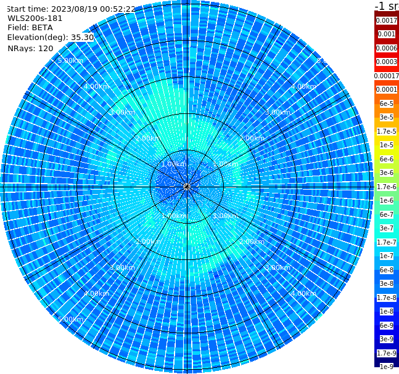Click the 3e-7 colorbar tick label

coord(387,228)
